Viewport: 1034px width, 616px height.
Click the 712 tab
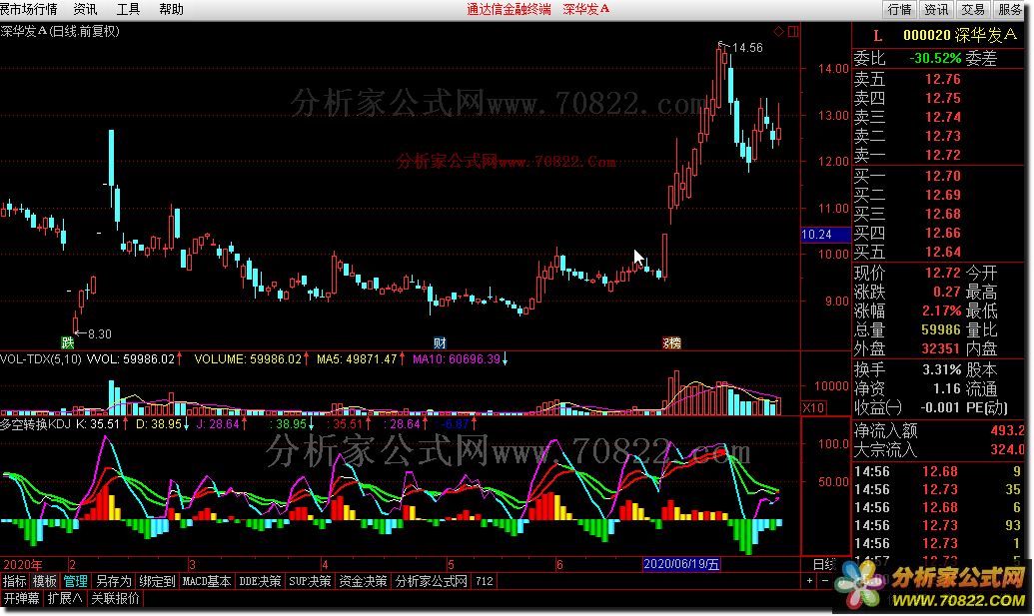point(485,581)
